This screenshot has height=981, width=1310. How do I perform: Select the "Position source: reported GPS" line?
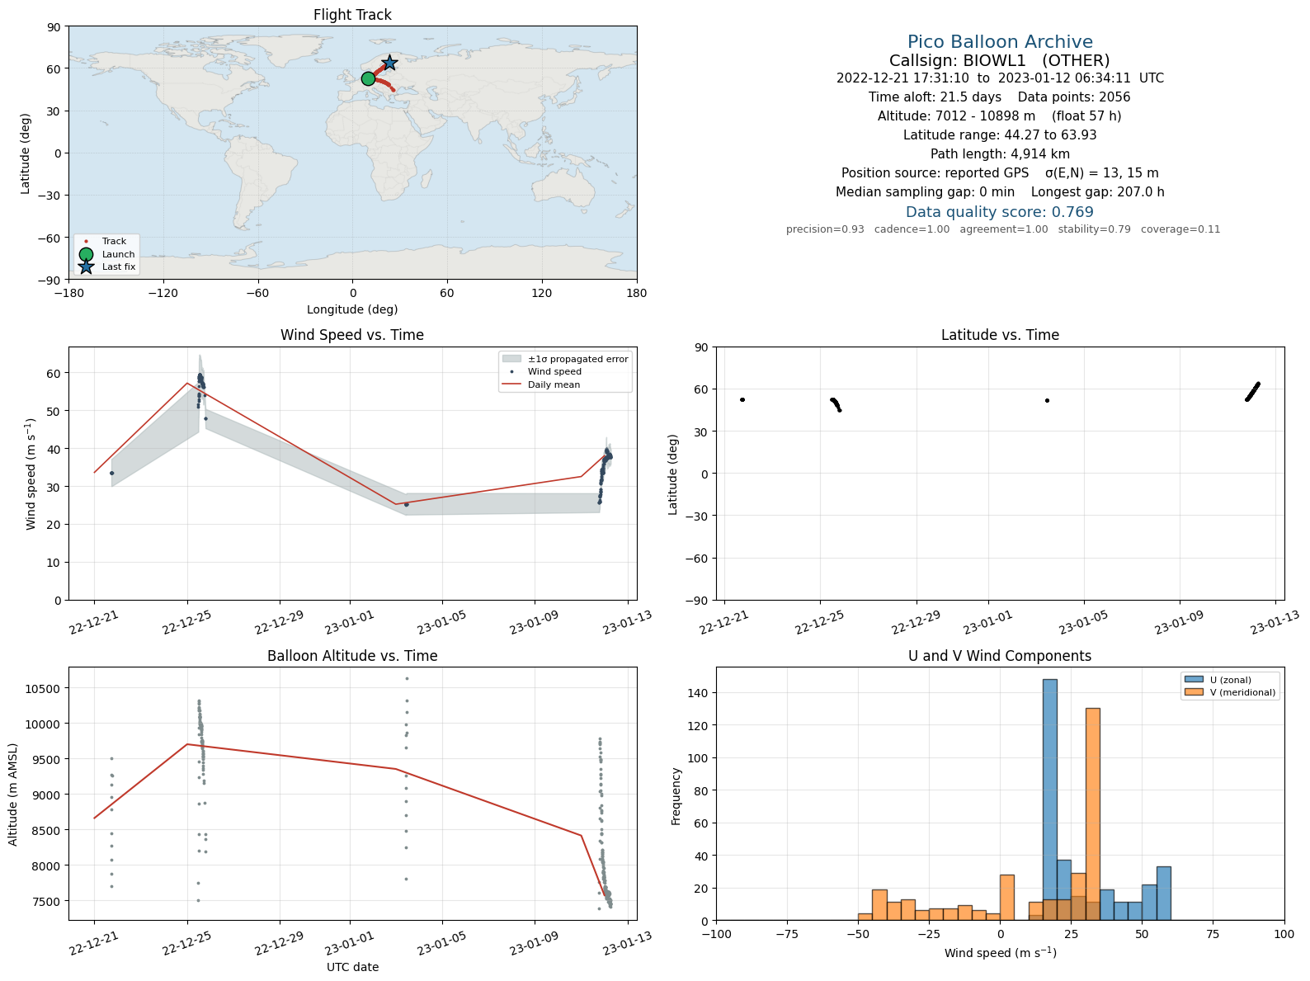pos(1000,173)
